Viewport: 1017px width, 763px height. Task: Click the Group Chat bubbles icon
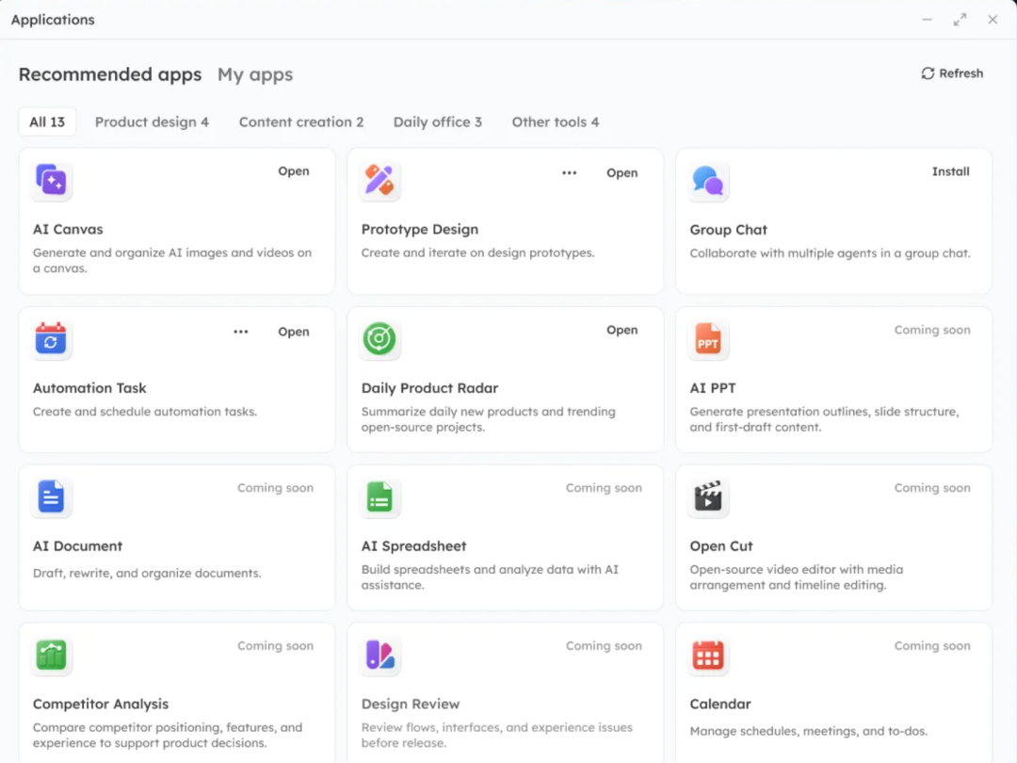pos(707,180)
